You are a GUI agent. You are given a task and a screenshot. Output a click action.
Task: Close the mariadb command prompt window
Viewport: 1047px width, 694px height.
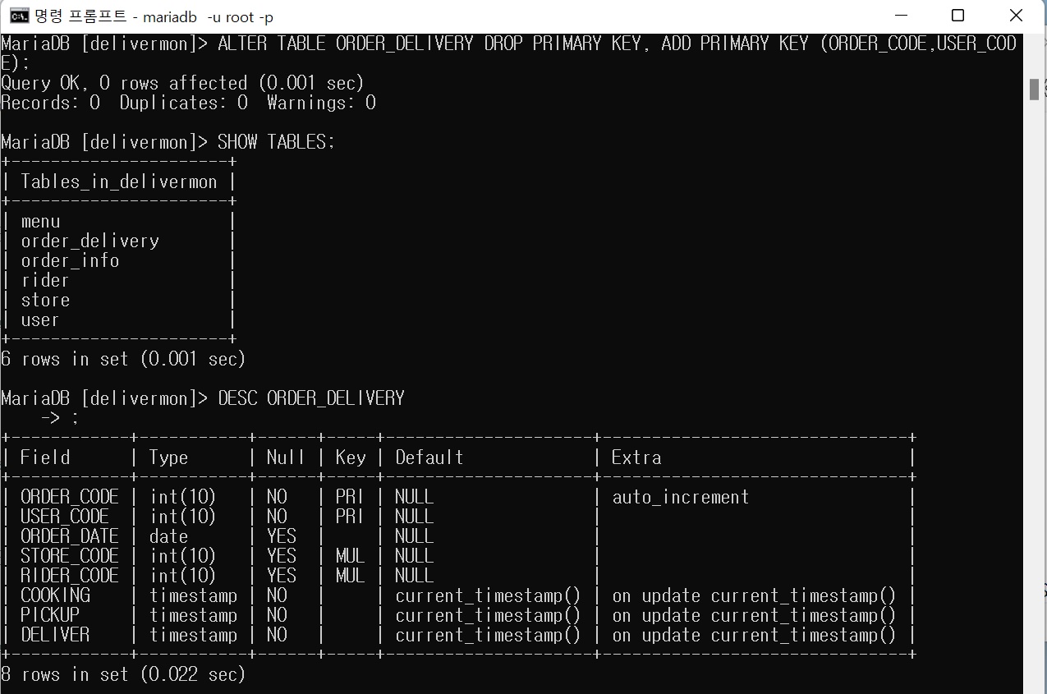pos(1017,16)
